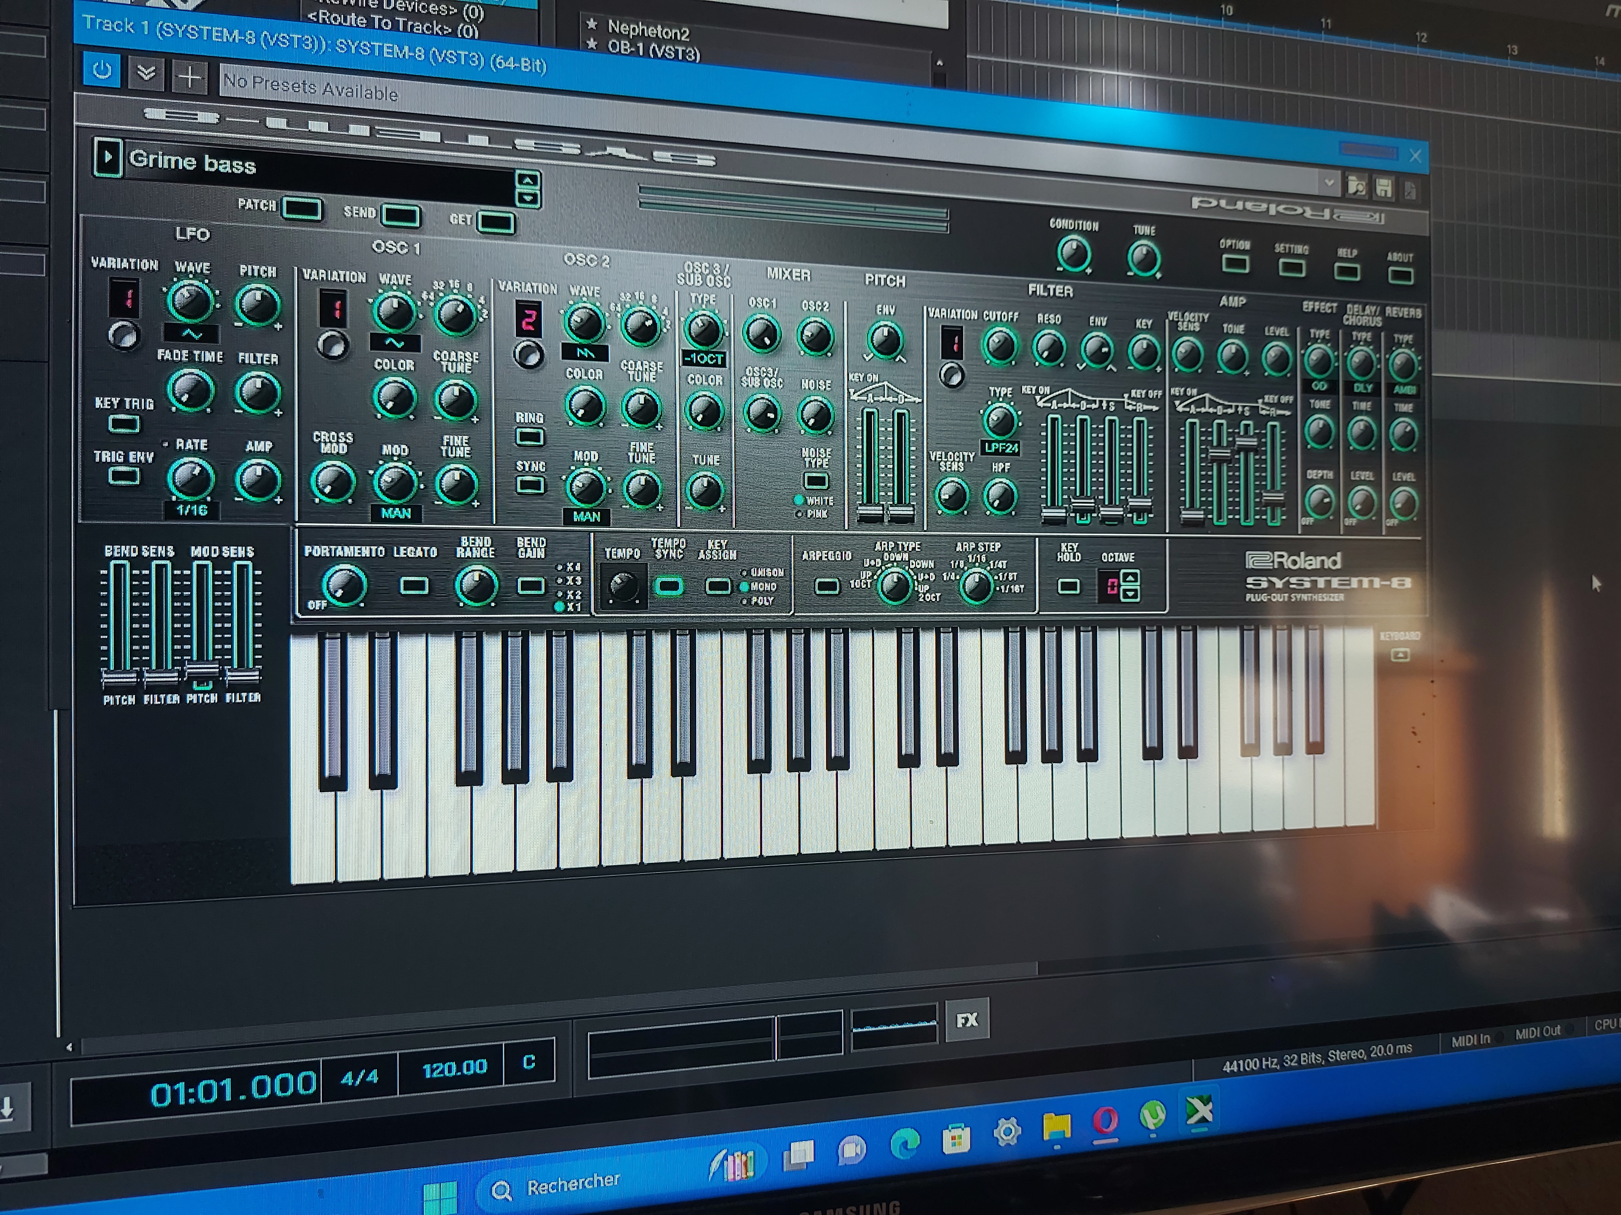Click double-chevron preset menu icon
Viewport: 1621px width, 1215px height.
pyautogui.click(x=146, y=73)
